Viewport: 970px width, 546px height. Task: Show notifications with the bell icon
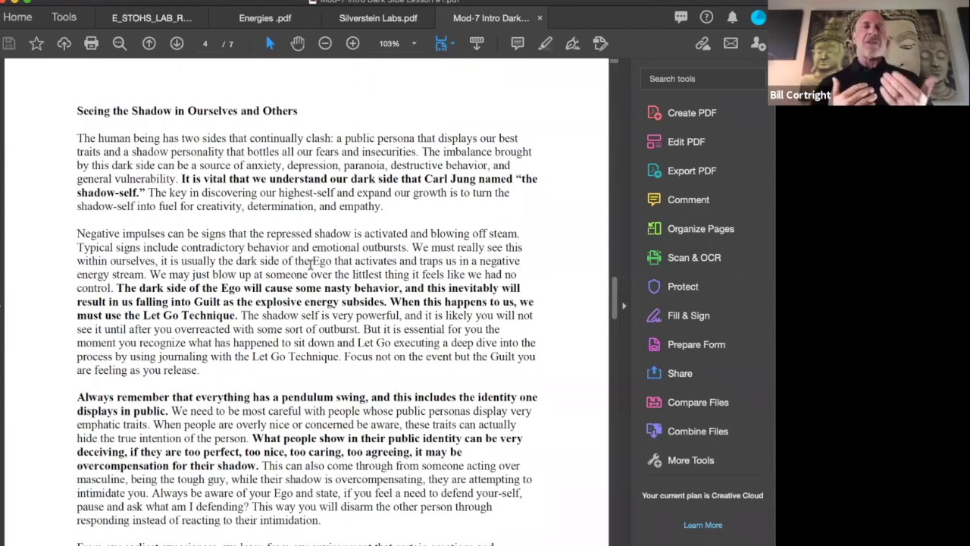coord(732,17)
